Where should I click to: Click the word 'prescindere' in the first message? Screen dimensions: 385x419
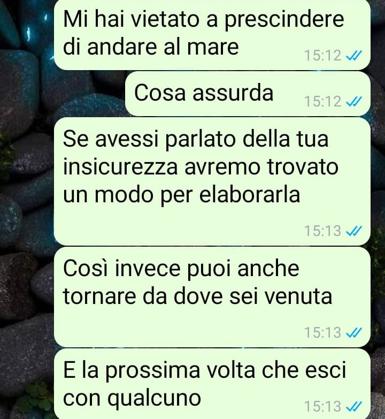click(284, 21)
